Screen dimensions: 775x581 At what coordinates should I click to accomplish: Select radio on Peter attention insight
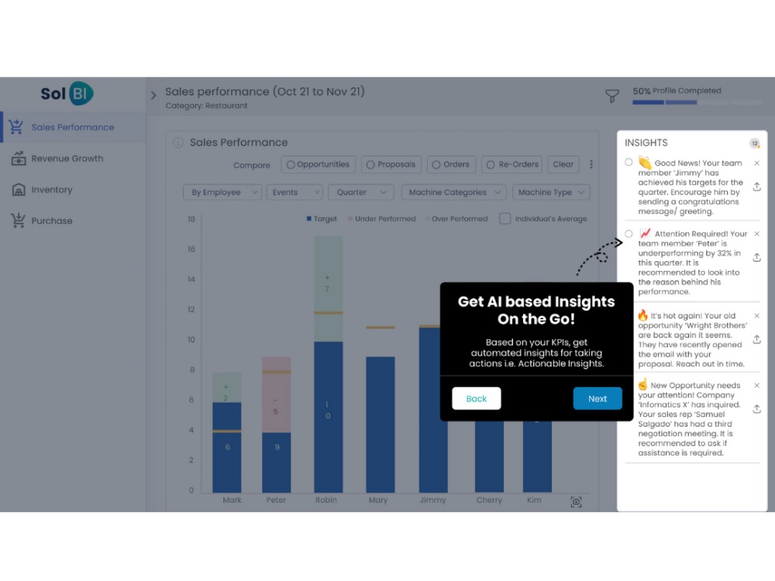tap(629, 234)
